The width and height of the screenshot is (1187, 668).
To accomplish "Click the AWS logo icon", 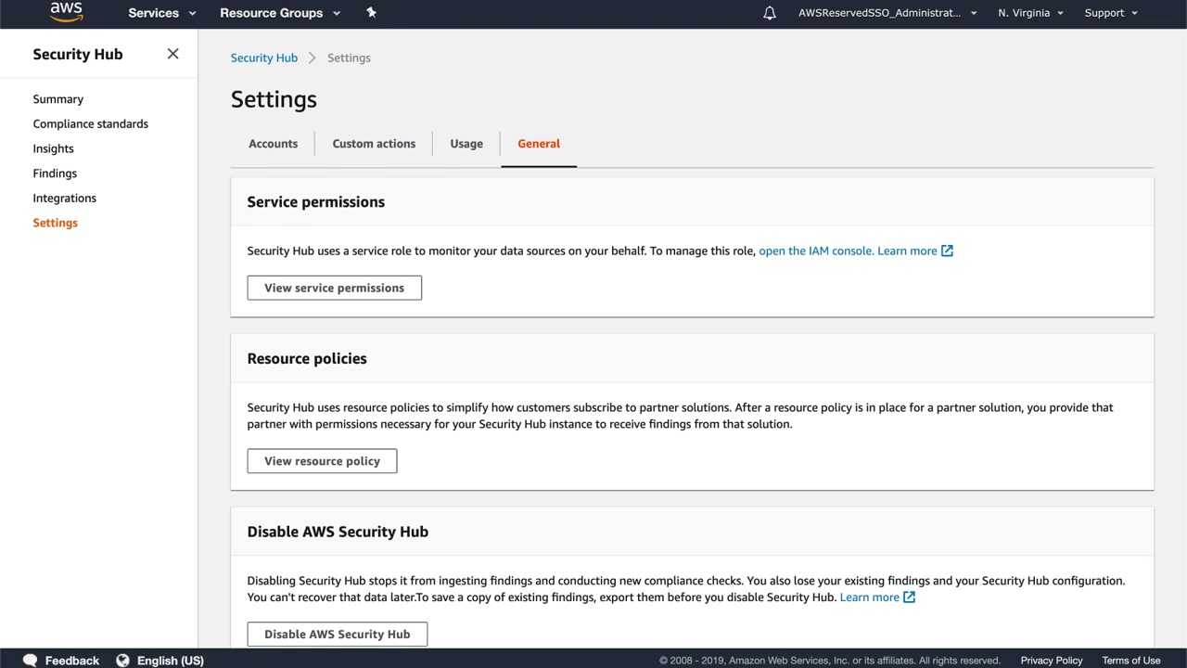I will pyautogui.click(x=66, y=12).
